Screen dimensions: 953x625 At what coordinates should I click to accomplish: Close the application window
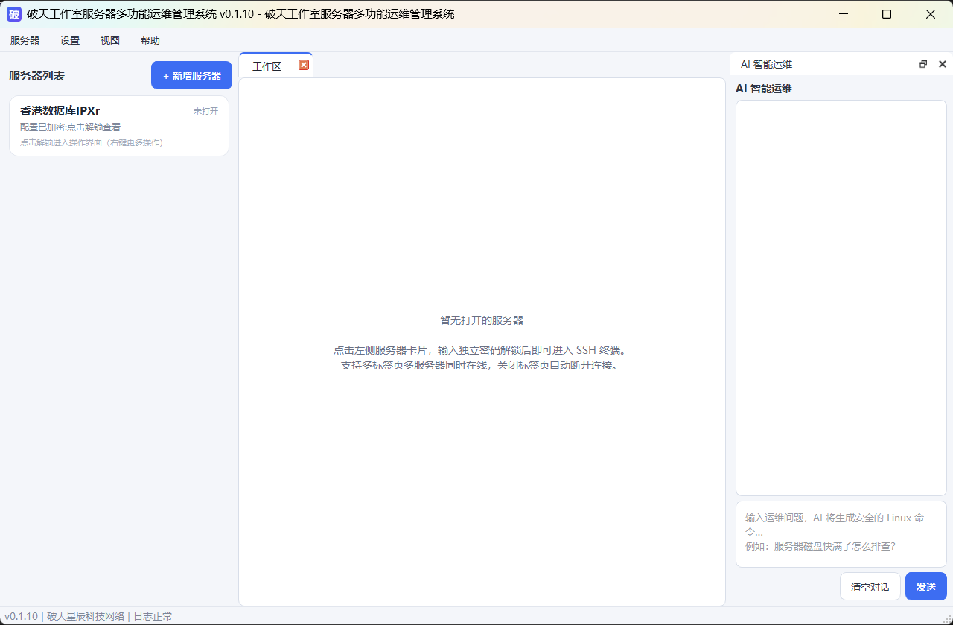tap(931, 14)
